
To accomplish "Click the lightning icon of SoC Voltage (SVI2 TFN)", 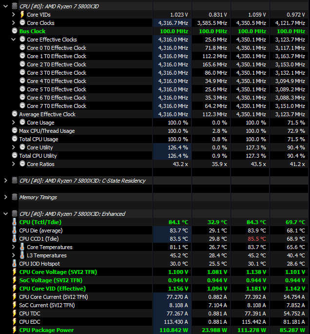I will pyautogui.click(x=14, y=280).
